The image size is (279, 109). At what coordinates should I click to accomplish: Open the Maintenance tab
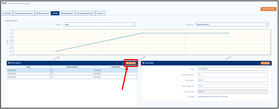(x=43, y=13)
